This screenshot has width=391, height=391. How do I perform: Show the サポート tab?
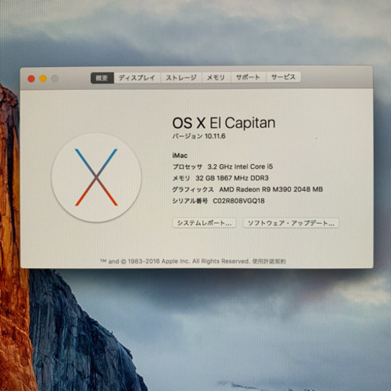pos(248,77)
